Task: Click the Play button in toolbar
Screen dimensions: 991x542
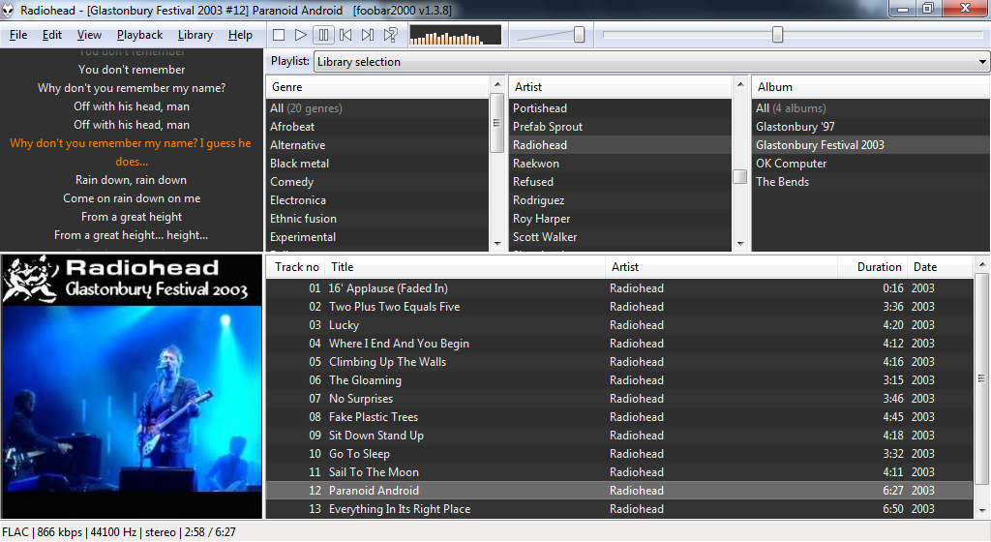Action: 301,35
